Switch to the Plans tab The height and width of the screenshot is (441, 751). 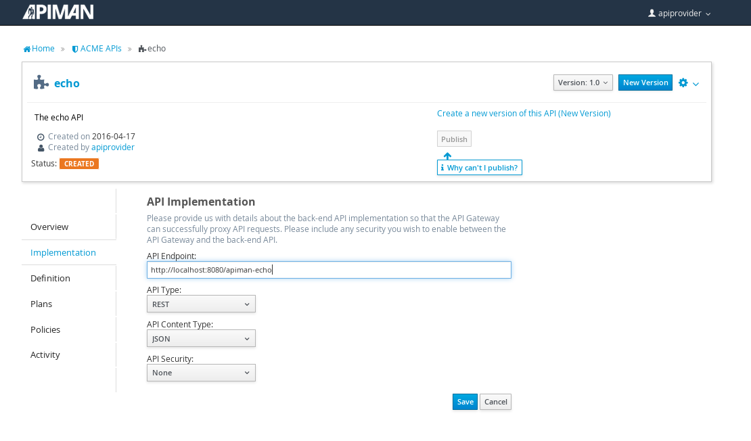coord(41,304)
